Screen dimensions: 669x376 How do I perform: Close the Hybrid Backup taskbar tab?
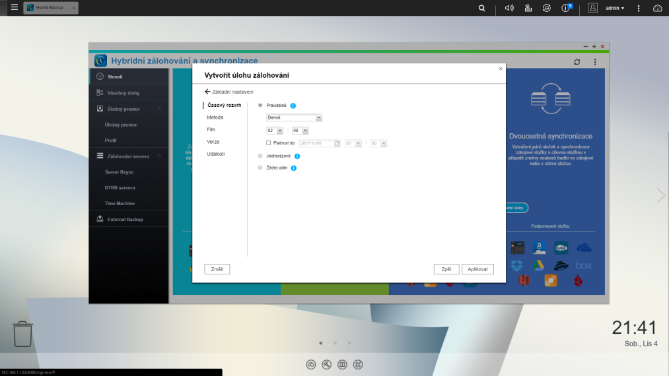[x=74, y=8]
